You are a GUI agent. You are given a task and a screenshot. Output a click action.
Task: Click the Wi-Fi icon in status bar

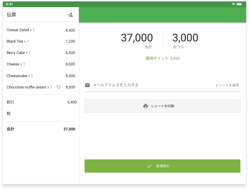(x=233, y=4)
